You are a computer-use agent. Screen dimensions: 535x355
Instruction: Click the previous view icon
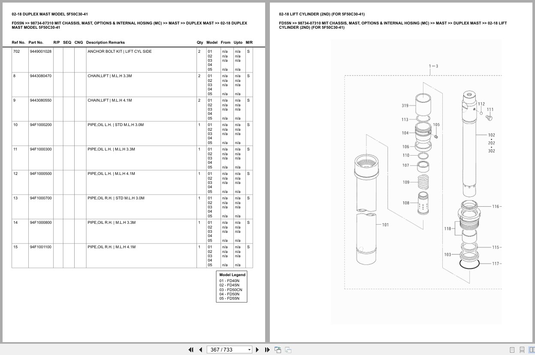(278, 350)
